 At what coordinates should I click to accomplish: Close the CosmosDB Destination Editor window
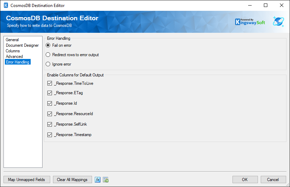tap(282, 5)
